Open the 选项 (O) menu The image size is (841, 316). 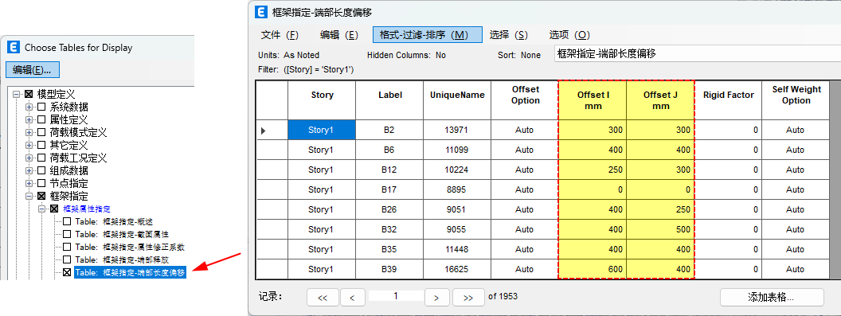point(569,35)
